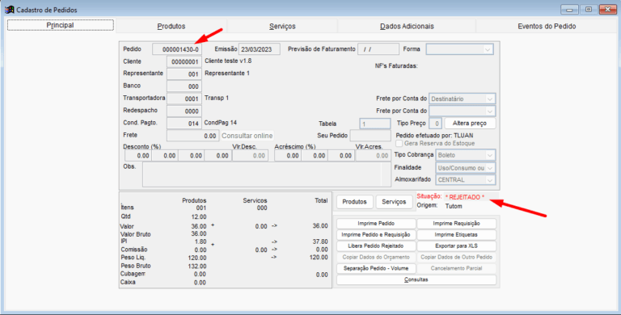Viewport: 621px width, 315px height.
Task: Click the Previsão de Faturamento field
Action: tap(378, 49)
